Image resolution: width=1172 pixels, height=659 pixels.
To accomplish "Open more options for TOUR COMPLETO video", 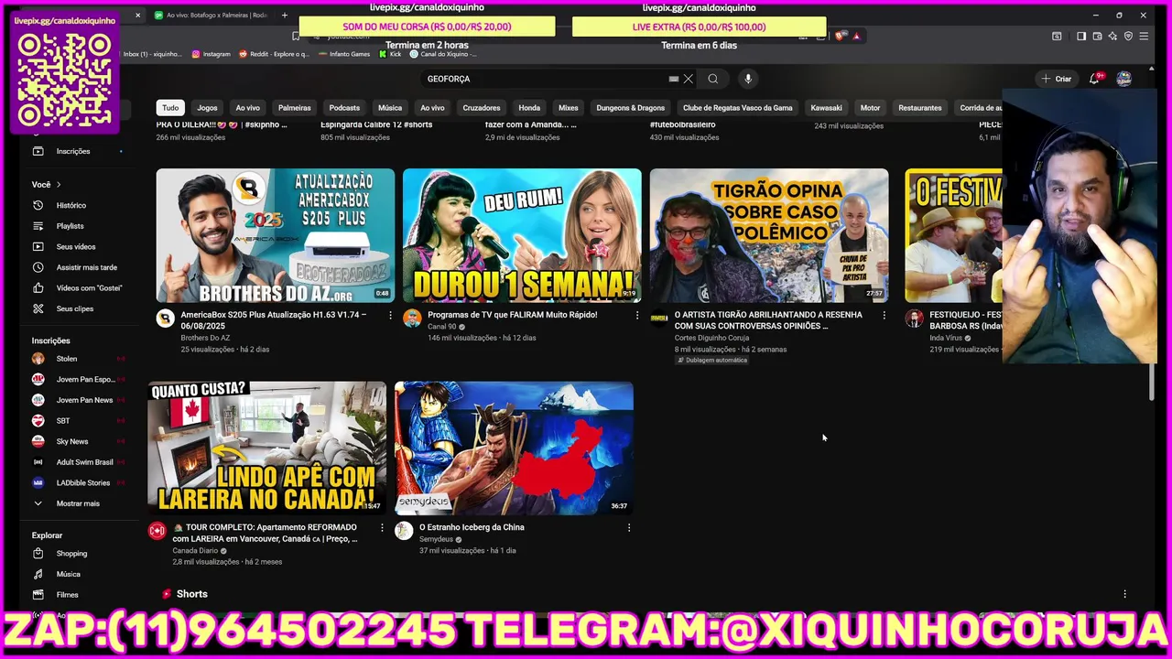I will click(382, 527).
